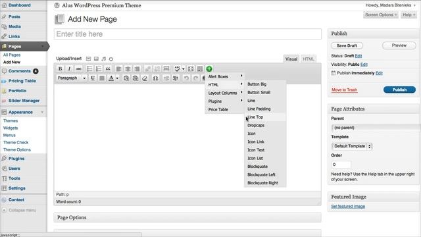Image resolution: width=421 pixels, height=237 pixels.
Task: Align text center
Action: pyautogui.click(x=128, y=68)
